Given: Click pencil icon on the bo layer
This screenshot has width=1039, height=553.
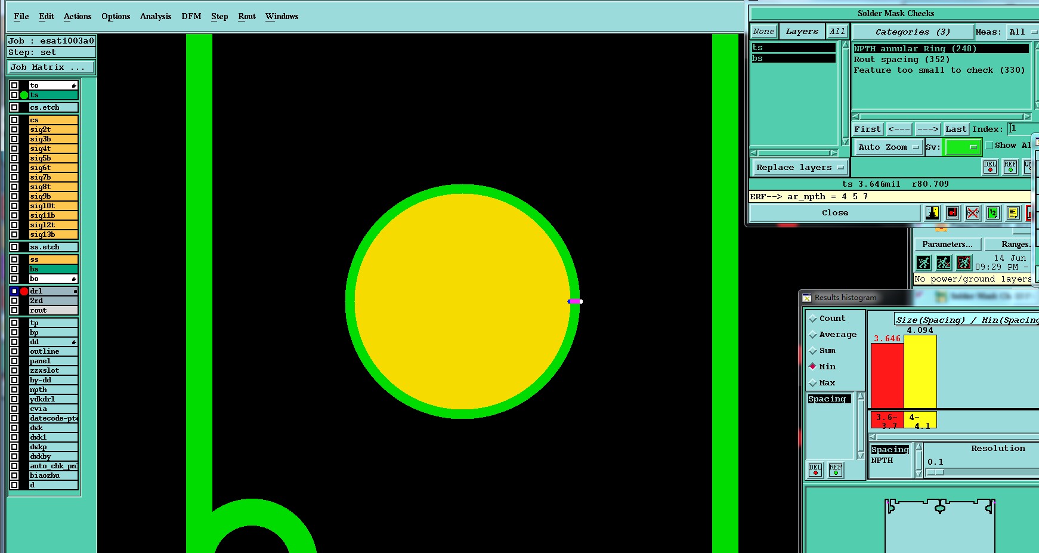Looking at the screenshot, I should (x=74, y=279).
